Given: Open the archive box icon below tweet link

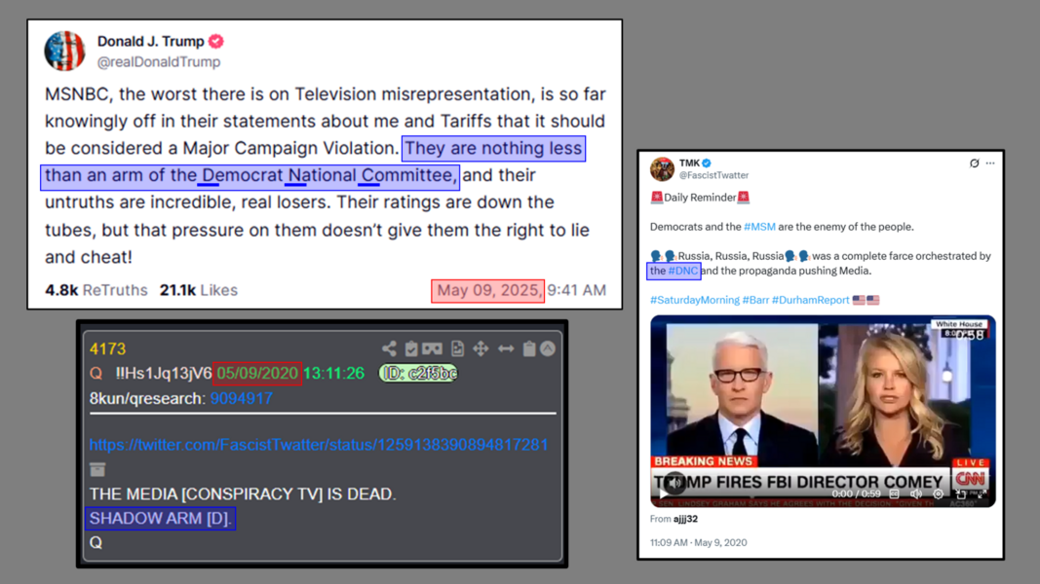Looking at the screenshot, I should click(97, 469).
